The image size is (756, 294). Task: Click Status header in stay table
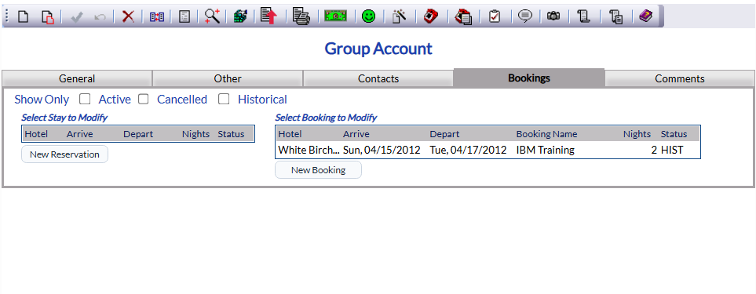click(231, 134)
